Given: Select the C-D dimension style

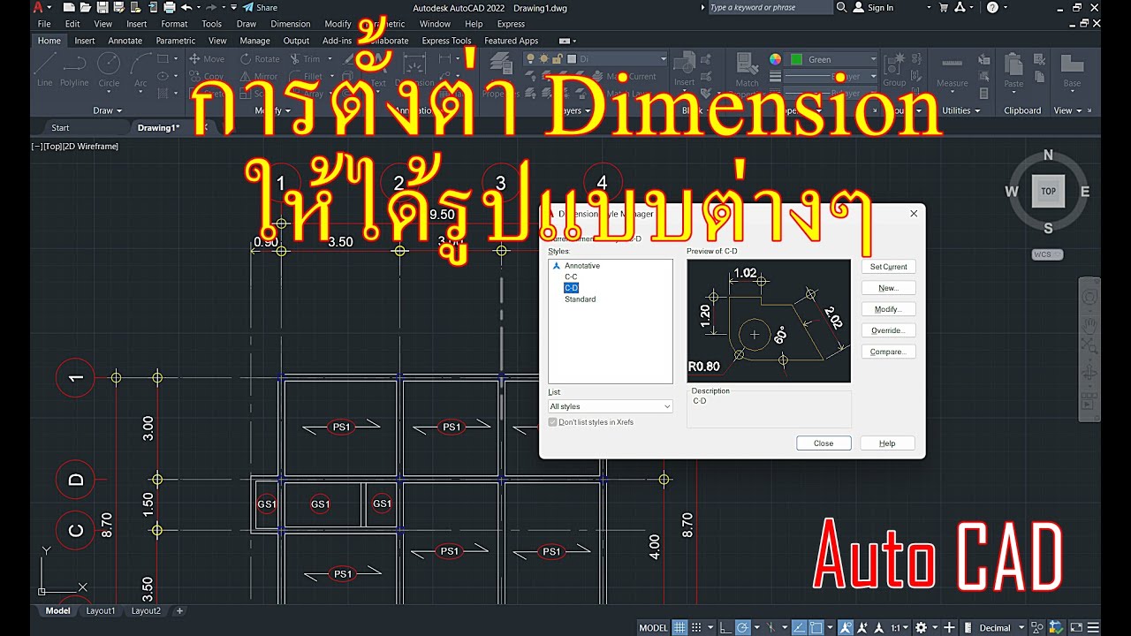Looking at the screenshot, I should tap(571, 288).
